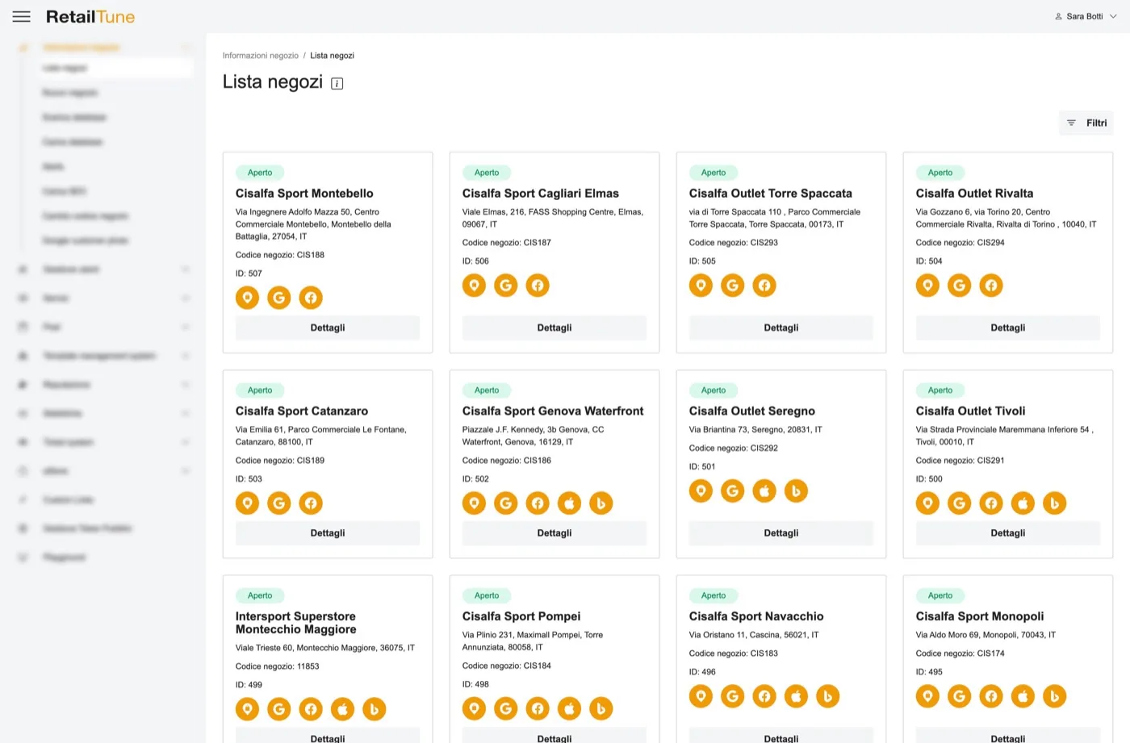Viewport: 1130px width, 743px height.
Task: Open Dettagli for Cisalfa Outlet Tivoli
Action: click(1008, 533)
